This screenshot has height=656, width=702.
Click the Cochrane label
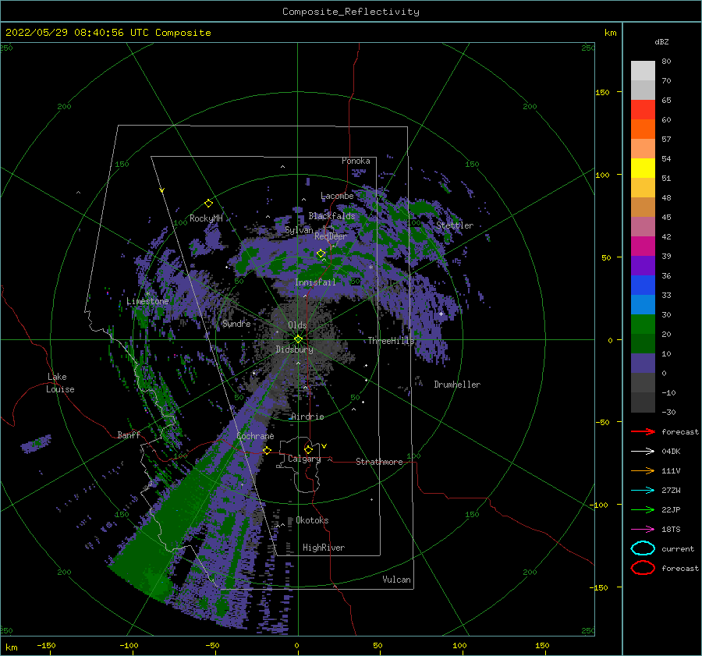click(x=255, y=436)
